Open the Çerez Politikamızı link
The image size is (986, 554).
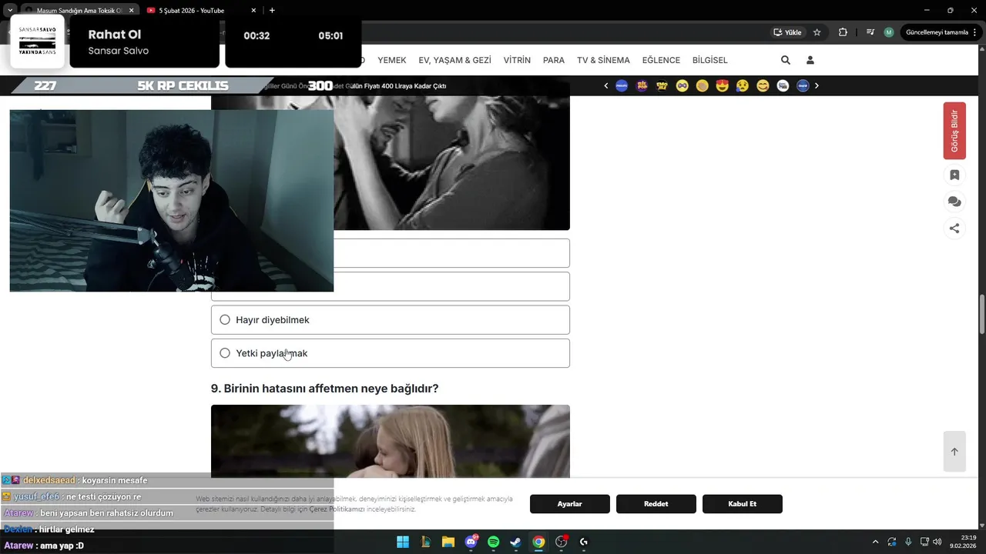(x=337, y=509)
